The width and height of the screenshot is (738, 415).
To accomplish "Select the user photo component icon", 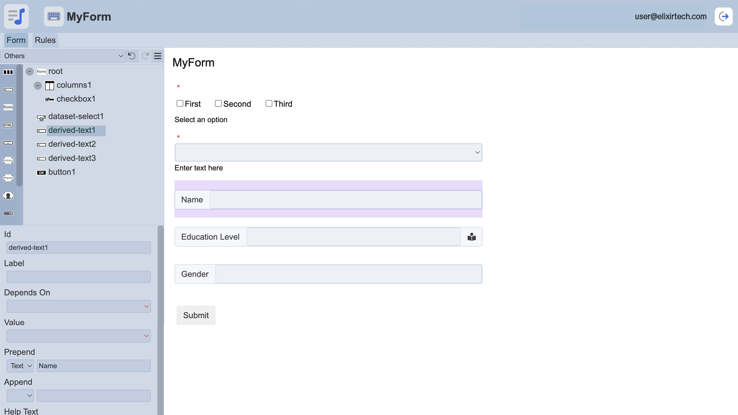I will click(x=8, y=196).
